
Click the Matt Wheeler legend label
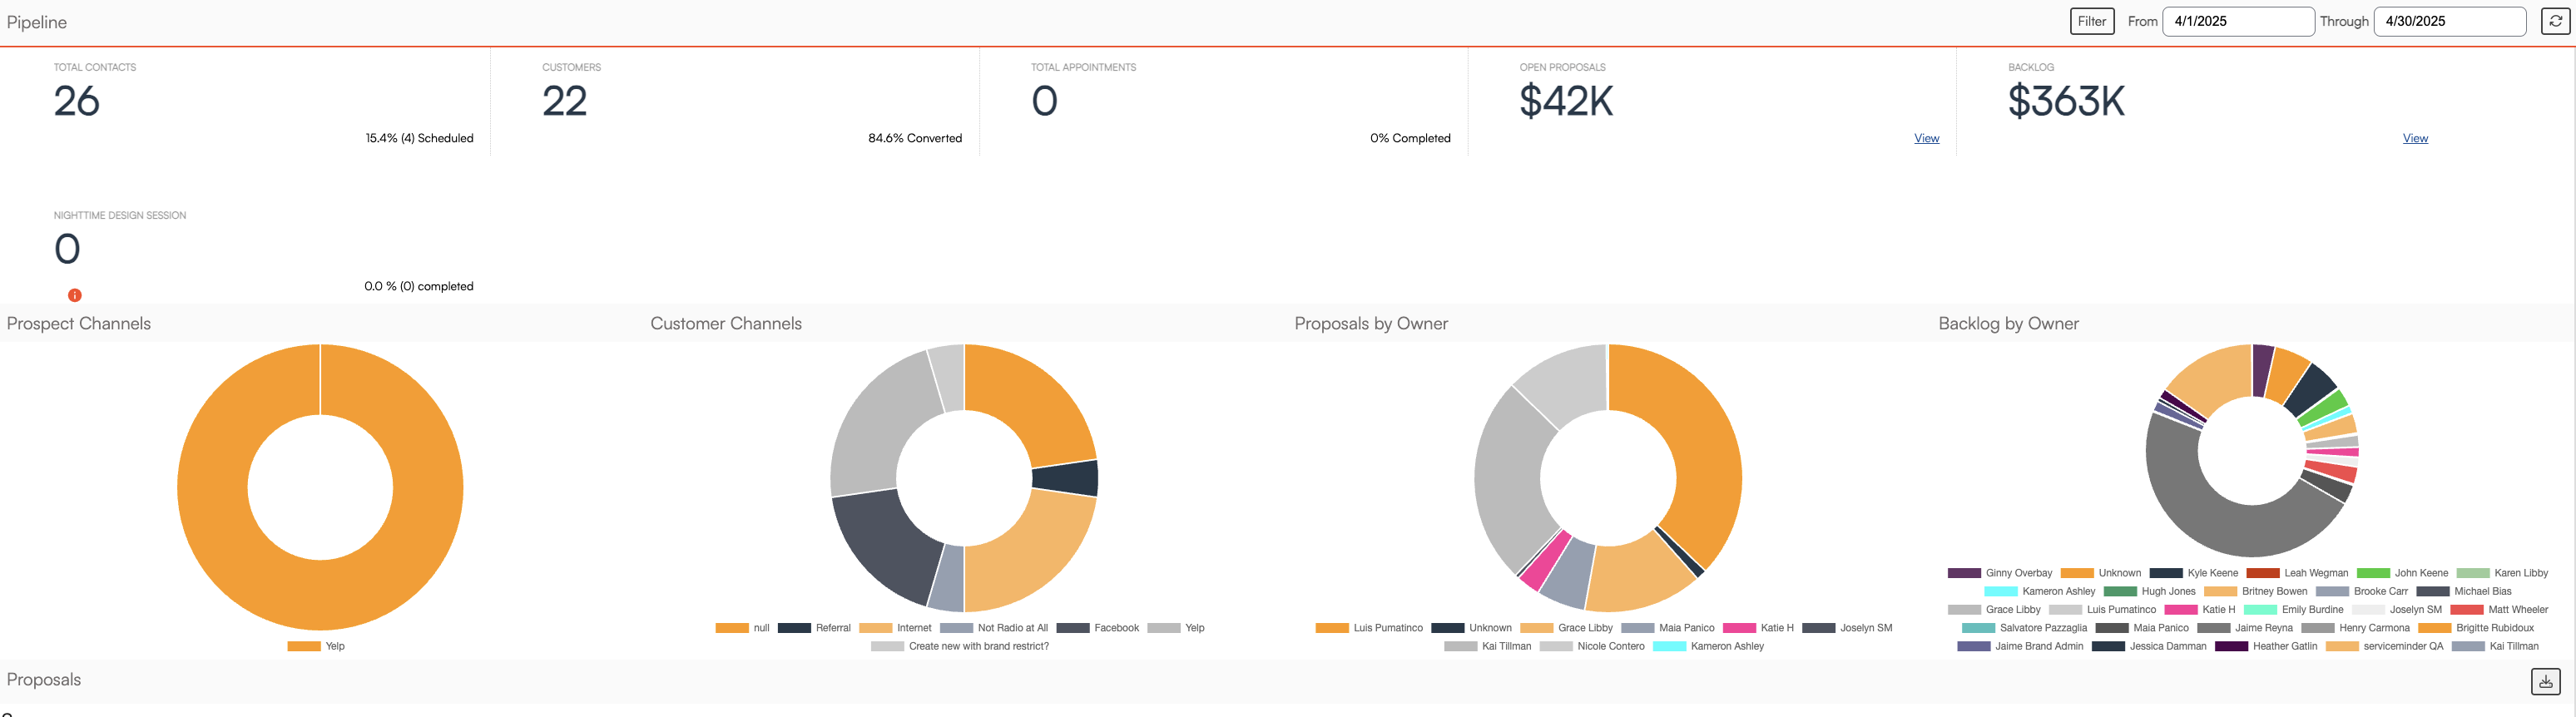(2519, 609)
